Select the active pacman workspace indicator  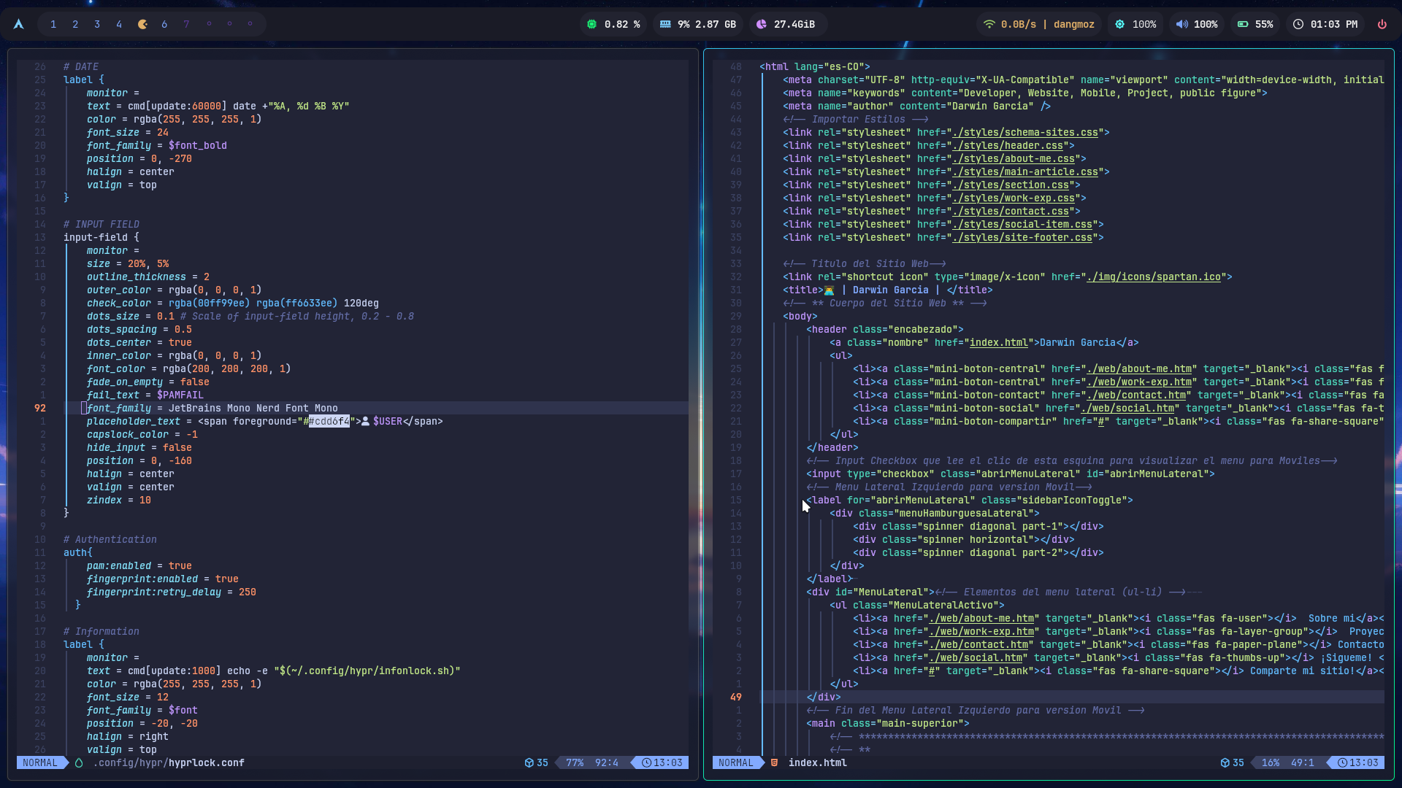pos(142,24)
